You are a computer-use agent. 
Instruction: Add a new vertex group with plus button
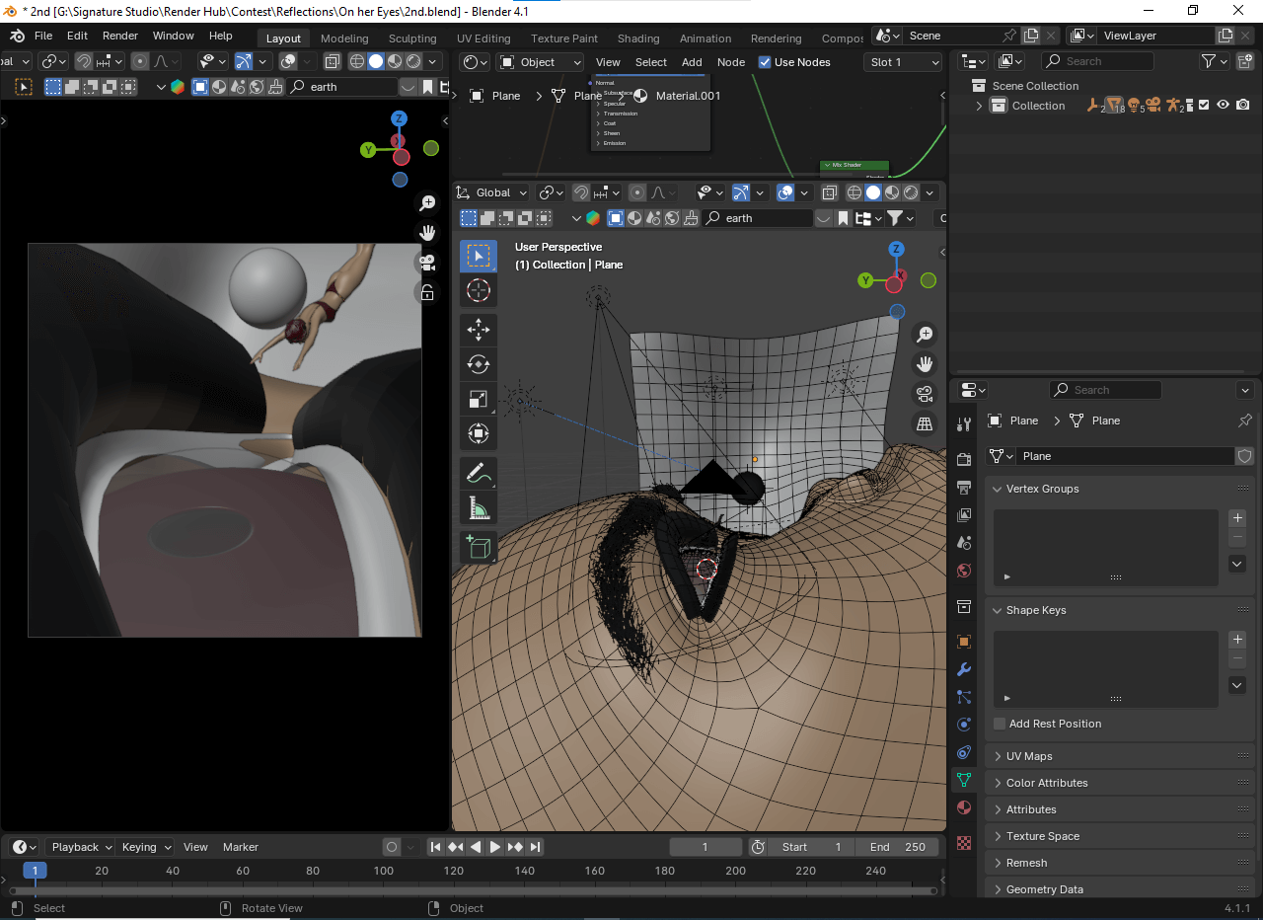[x=1237, y=518]
